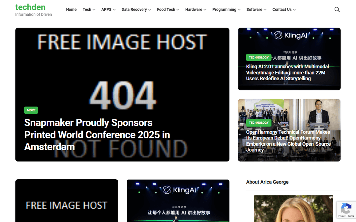Expand the chevron next to Software
The height and width of the screenshot is (222, 356).
tap(265, 10)
